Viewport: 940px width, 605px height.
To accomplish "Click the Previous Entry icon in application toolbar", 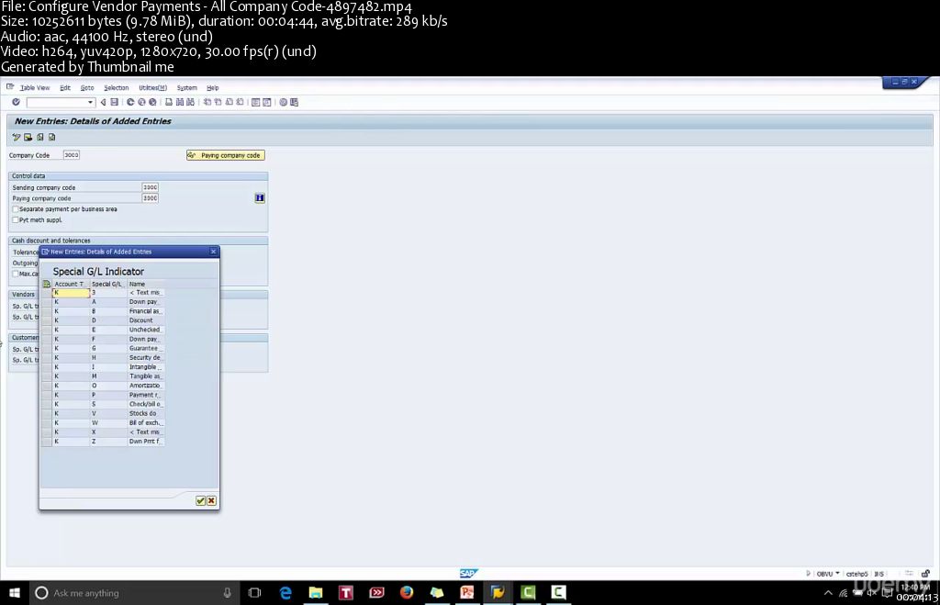I will pos(40,138).
